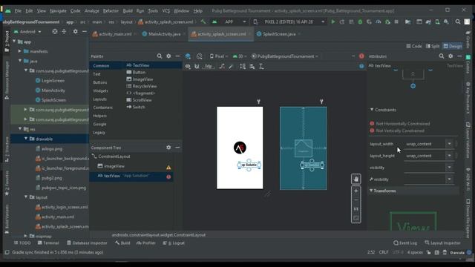Open the PIXEL 2 device selector dropdown
This screenshot has width=475, height=267.
click(x=289, y=22)
